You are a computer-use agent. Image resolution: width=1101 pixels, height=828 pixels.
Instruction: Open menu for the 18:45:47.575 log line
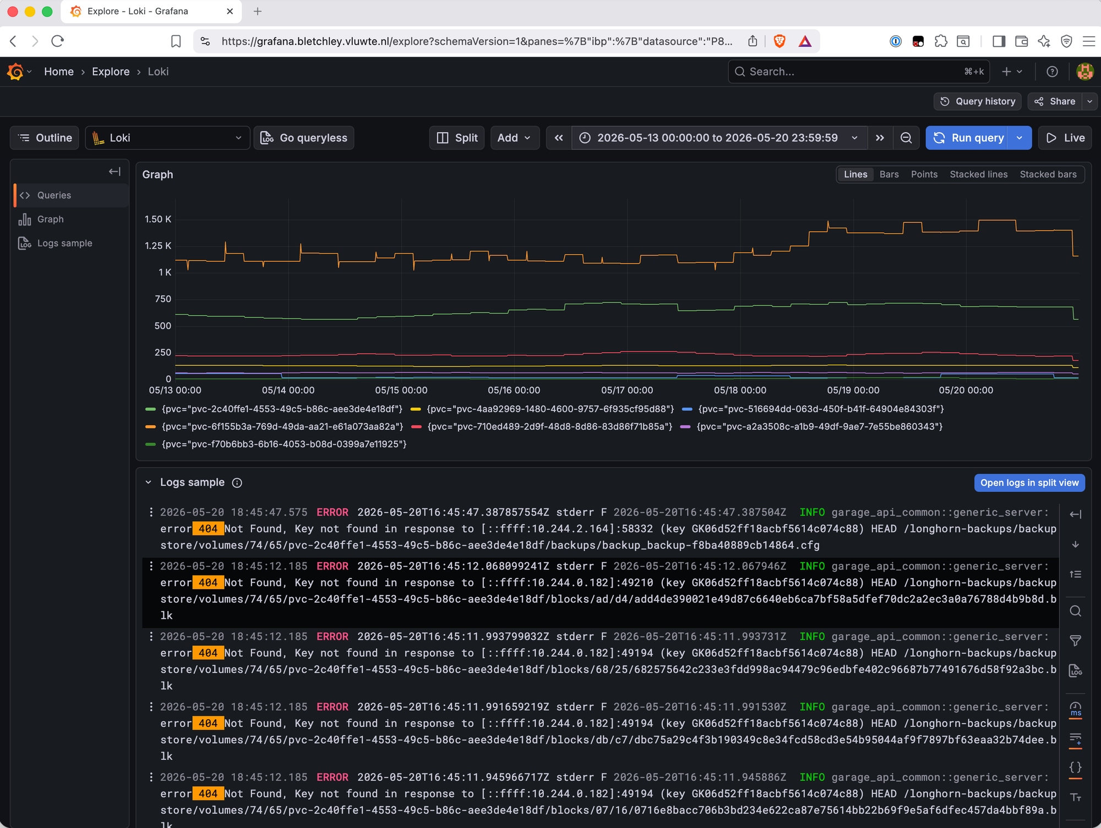[151, 512]
